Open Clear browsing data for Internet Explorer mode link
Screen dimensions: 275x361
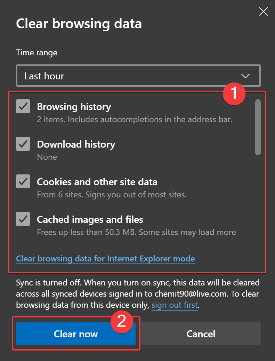pyautogui.click(x=105, y=259)
